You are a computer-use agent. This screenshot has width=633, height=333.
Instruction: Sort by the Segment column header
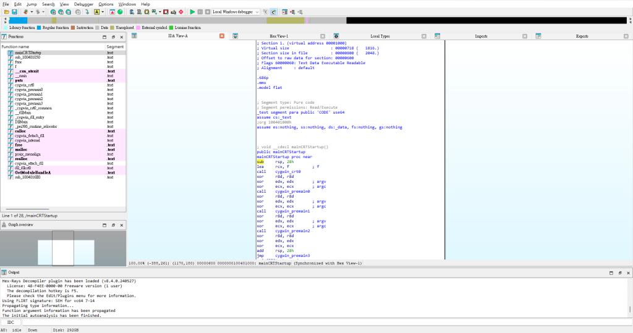point(116,47)
